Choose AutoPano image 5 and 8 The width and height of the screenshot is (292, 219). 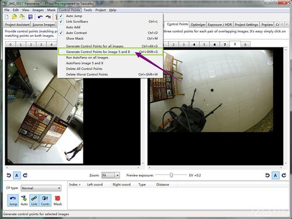110,63
